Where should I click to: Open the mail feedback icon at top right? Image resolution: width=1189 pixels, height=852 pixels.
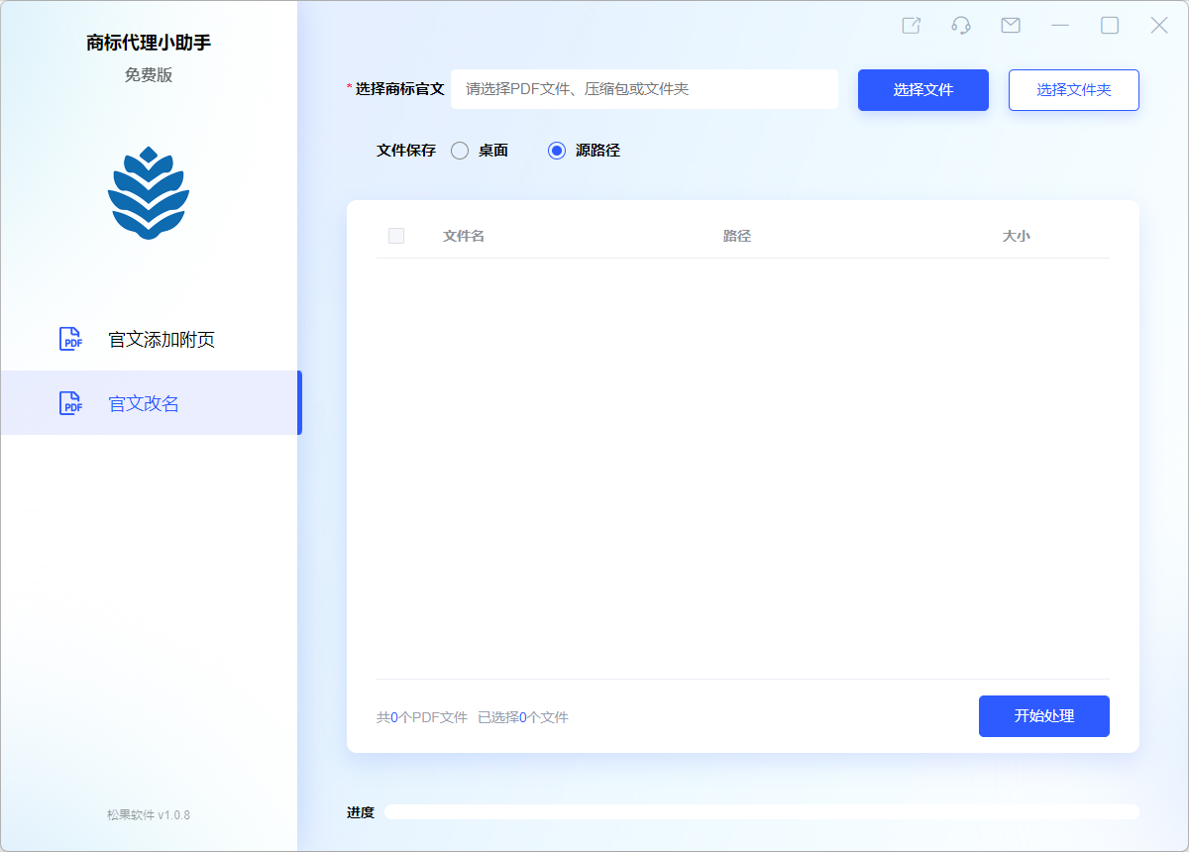(1010, 25)
